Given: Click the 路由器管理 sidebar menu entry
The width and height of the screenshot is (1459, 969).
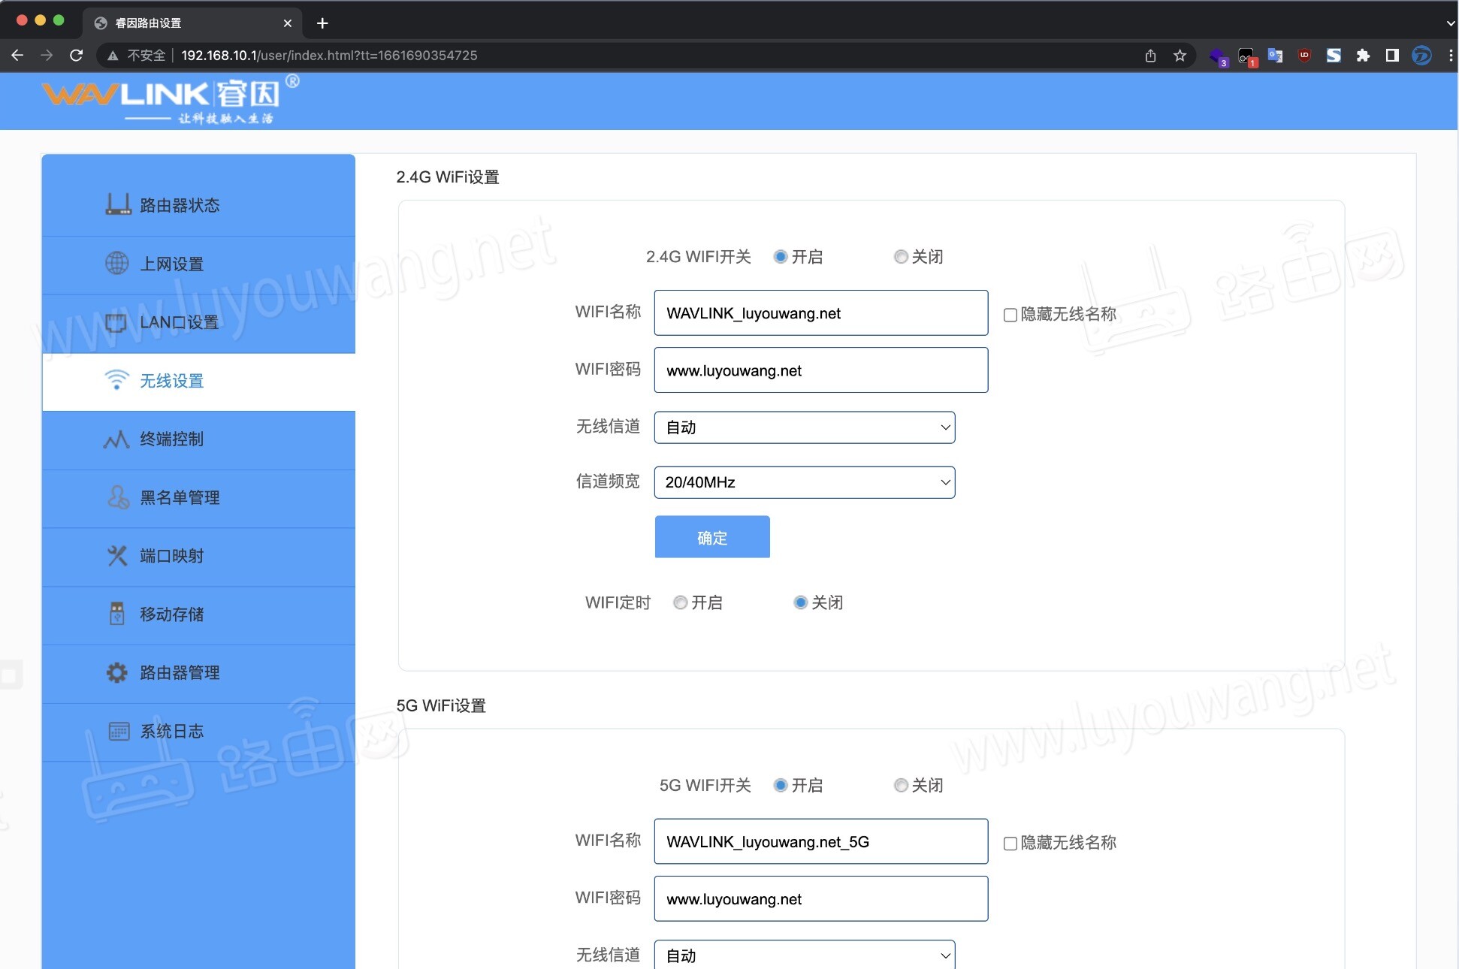Looking at the screenshot, I should (x=178, y=672).
